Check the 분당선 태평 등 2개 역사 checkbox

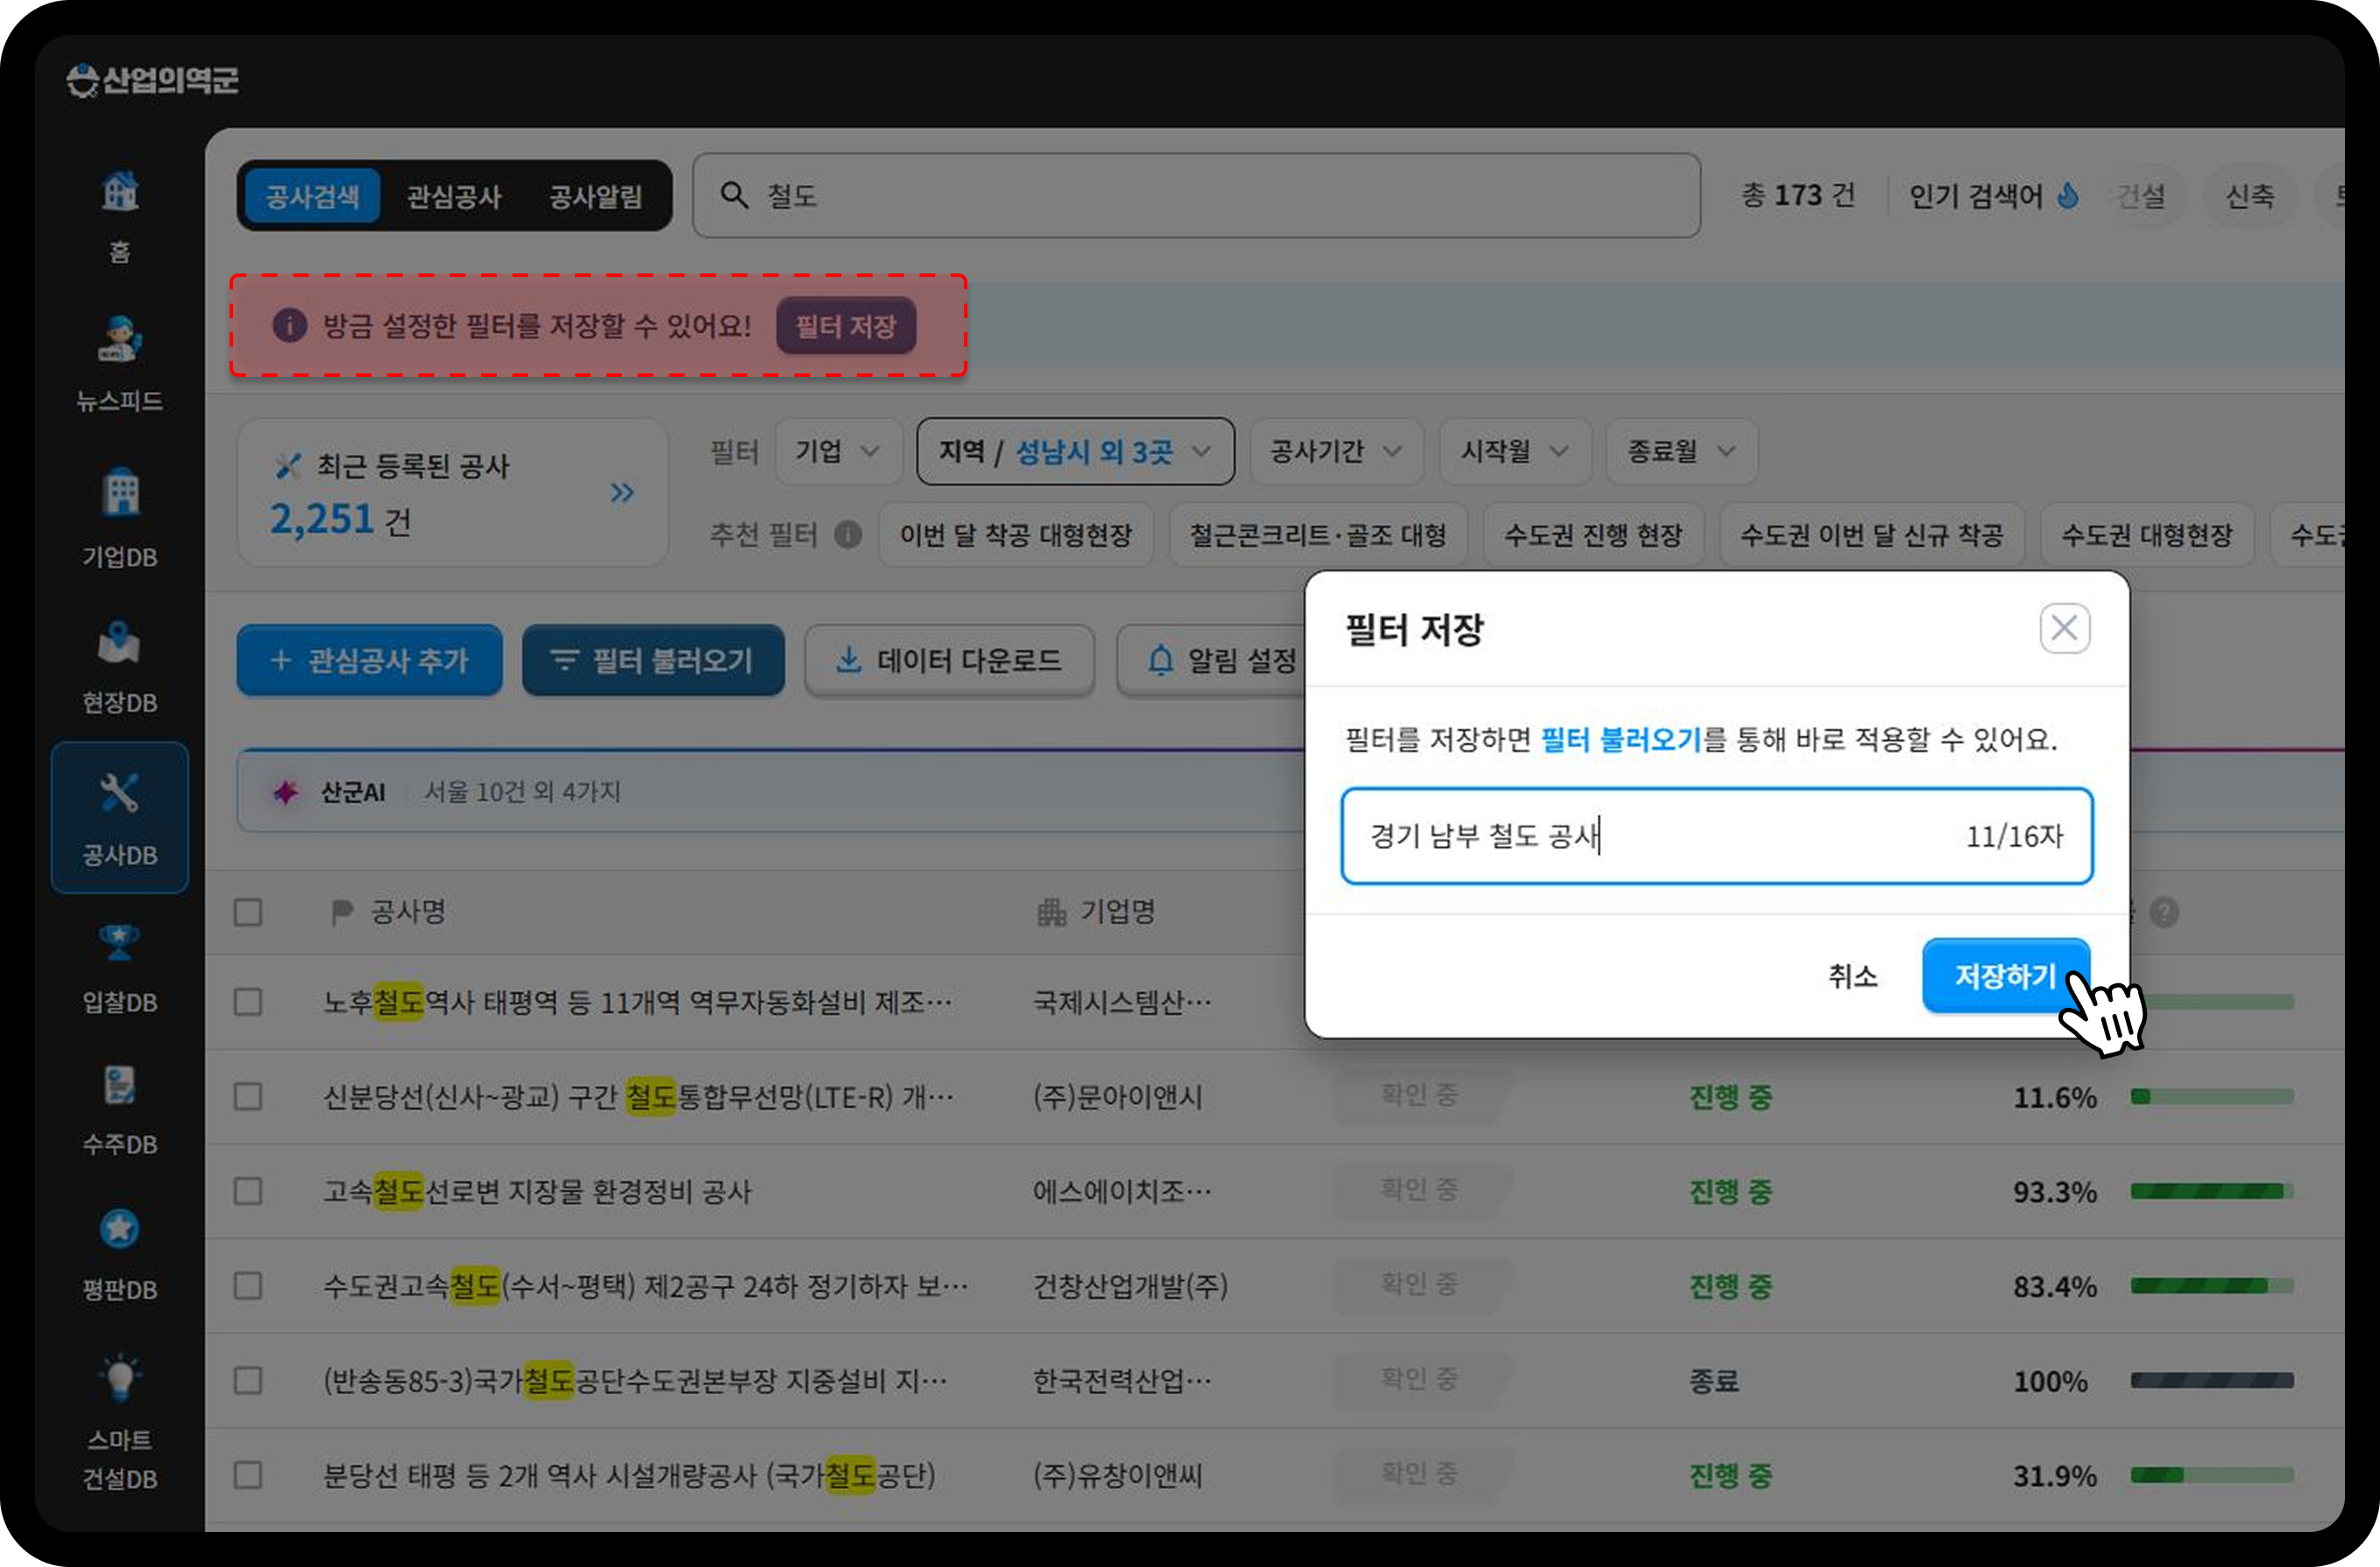[248, 1475]
